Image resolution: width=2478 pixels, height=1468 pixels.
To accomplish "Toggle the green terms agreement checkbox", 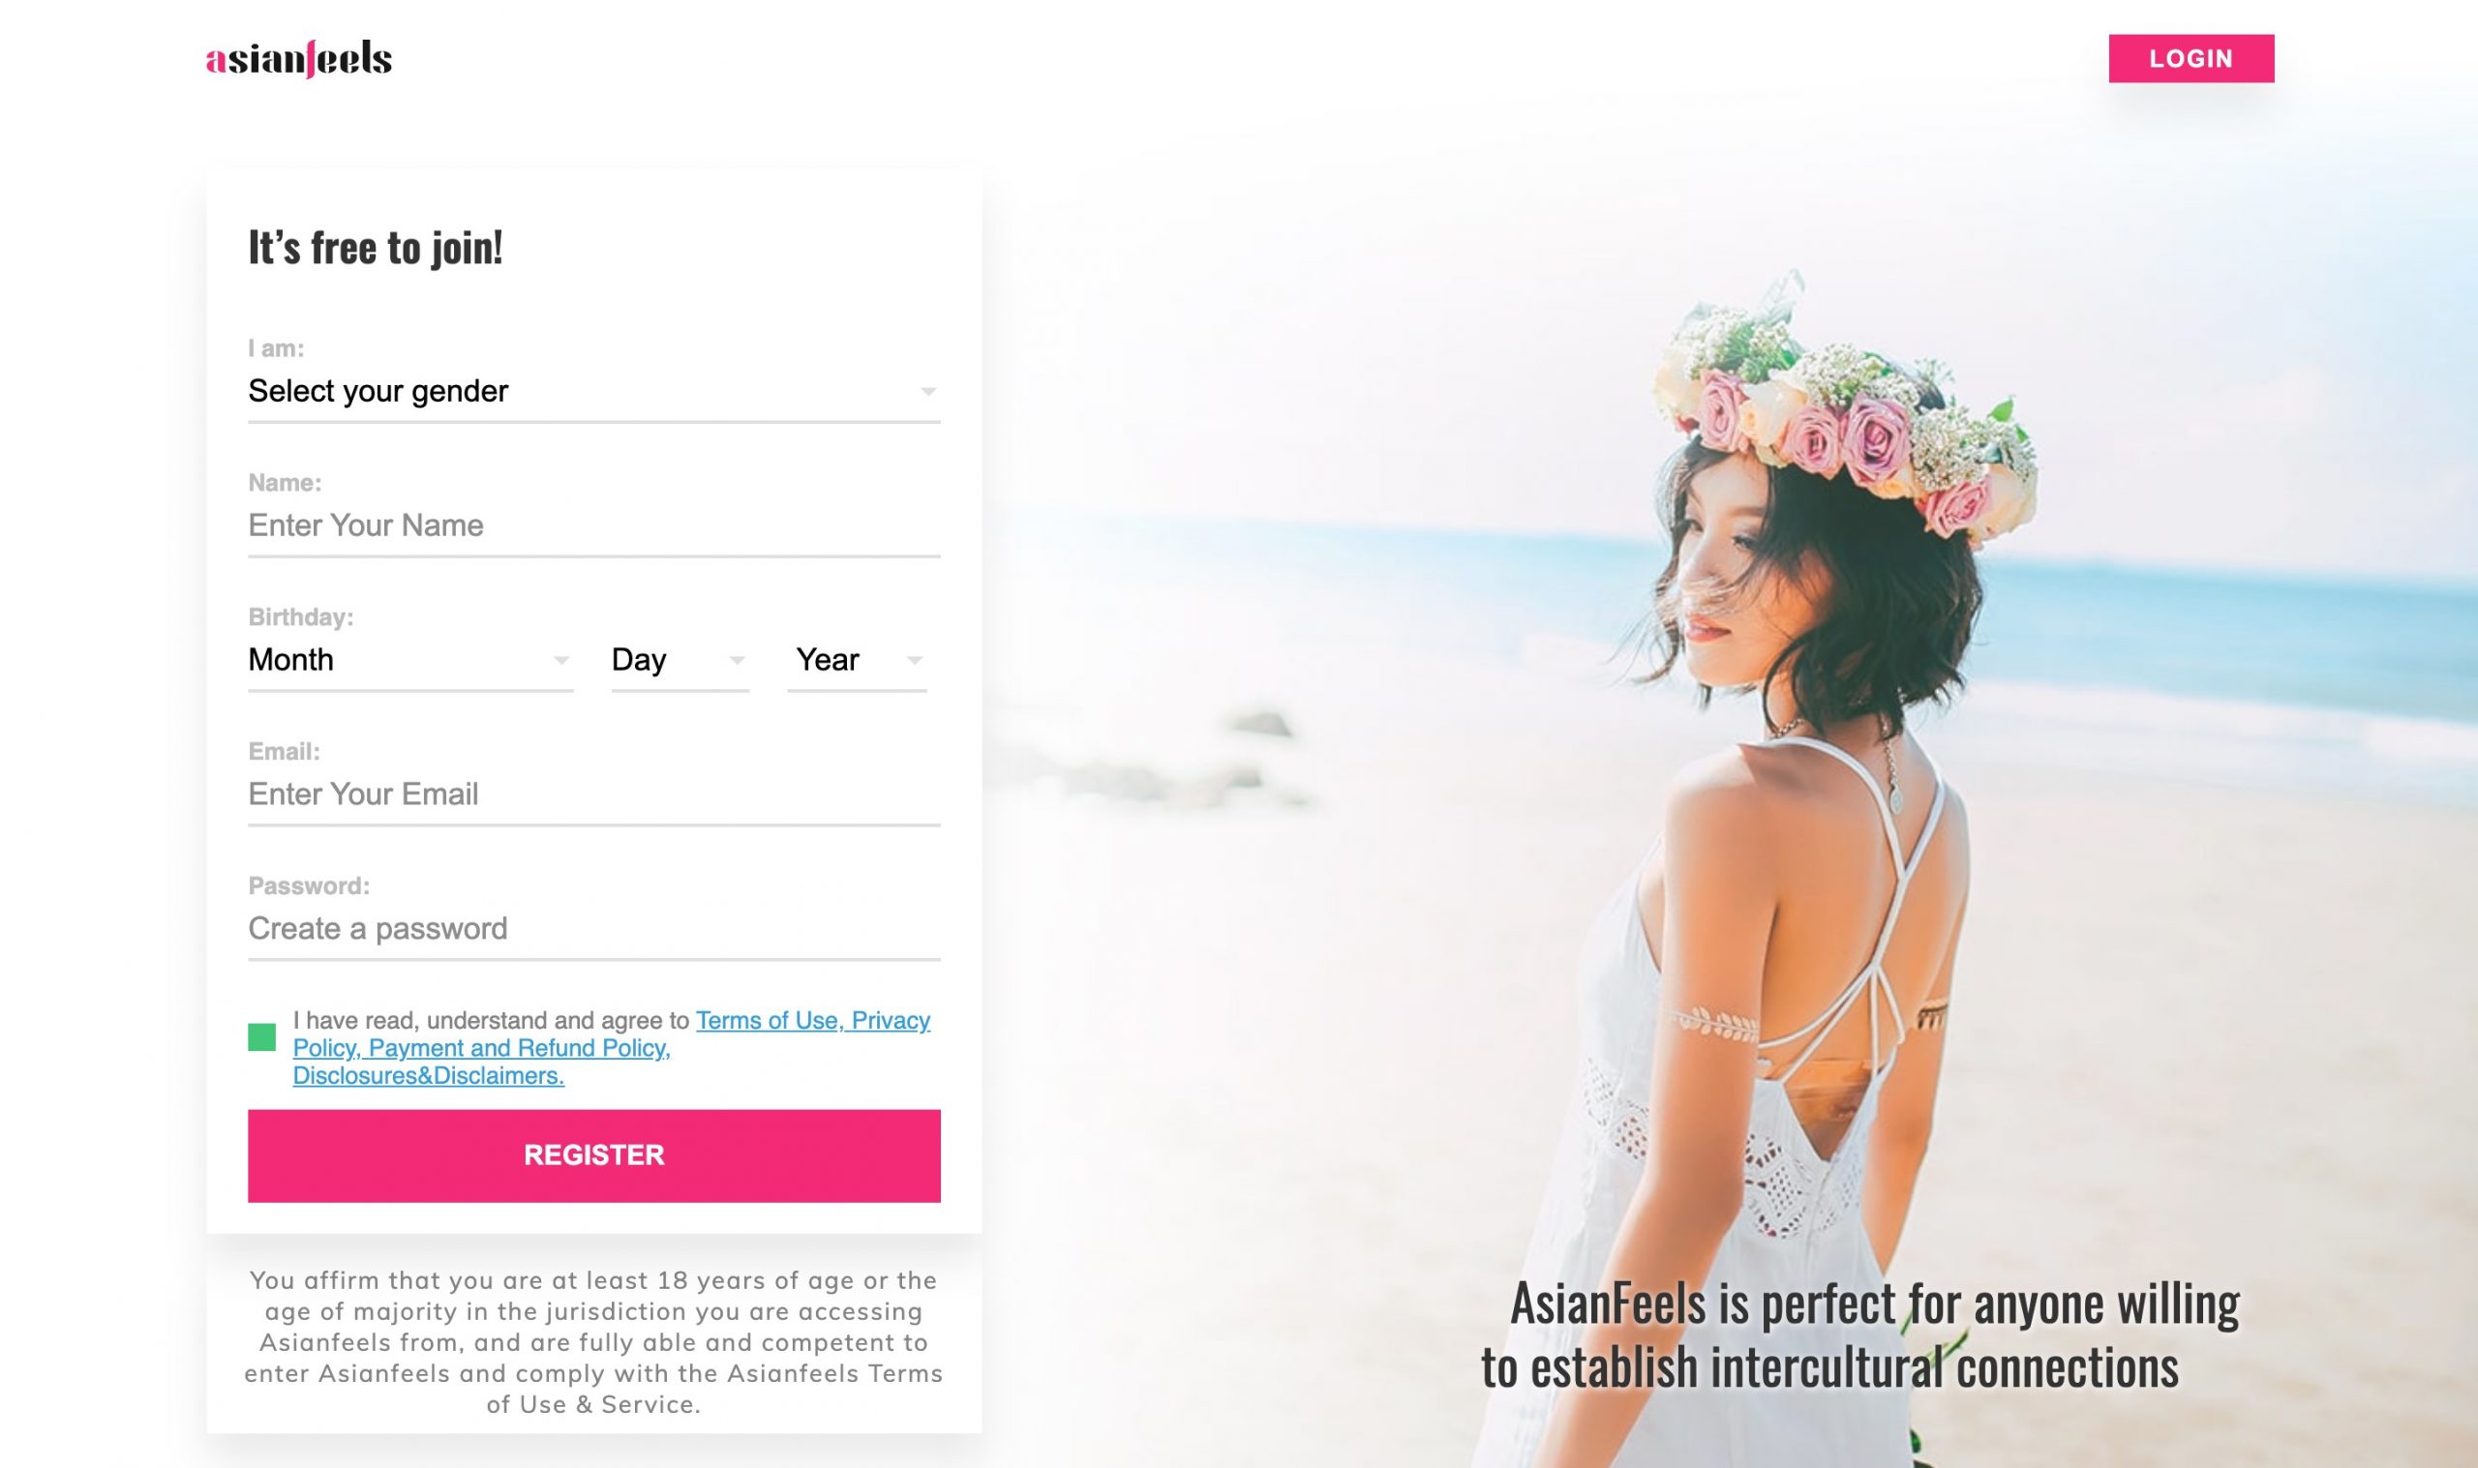I will click(261, 1036).
